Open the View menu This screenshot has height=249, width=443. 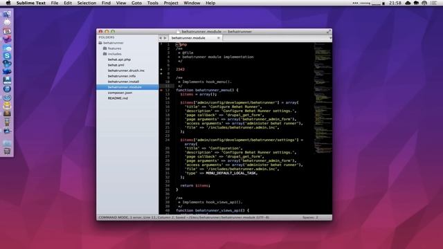tap(121, 3)
